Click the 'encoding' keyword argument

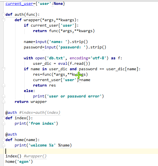tap(79, 58)
